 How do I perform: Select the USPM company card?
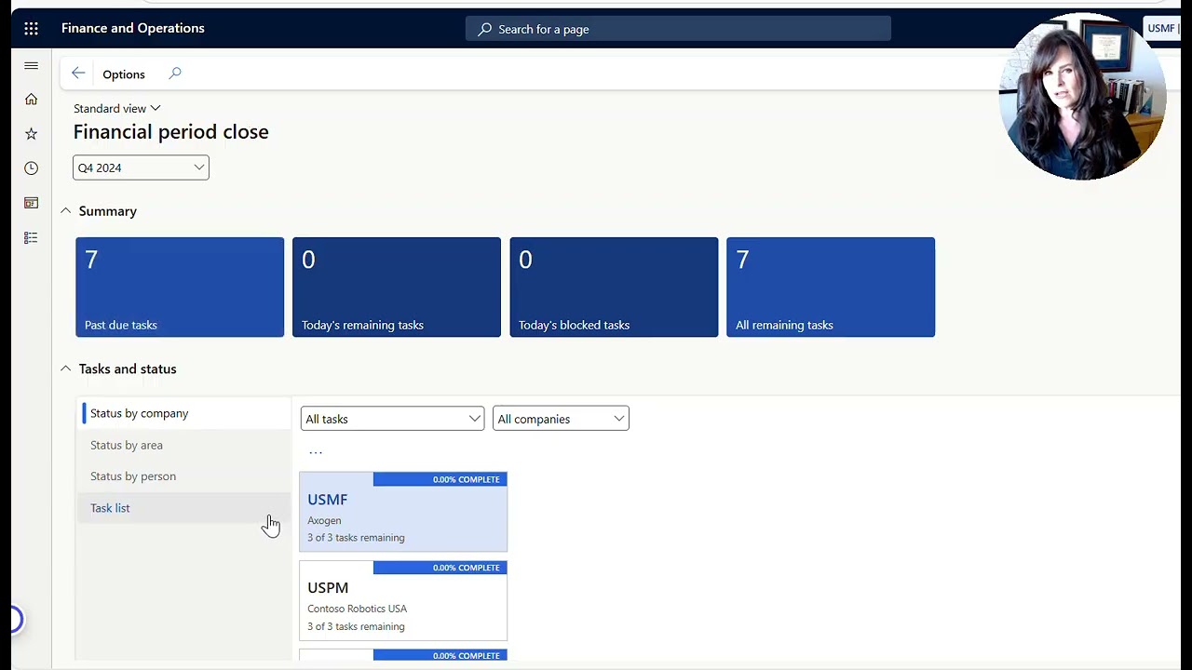[403, 600]
